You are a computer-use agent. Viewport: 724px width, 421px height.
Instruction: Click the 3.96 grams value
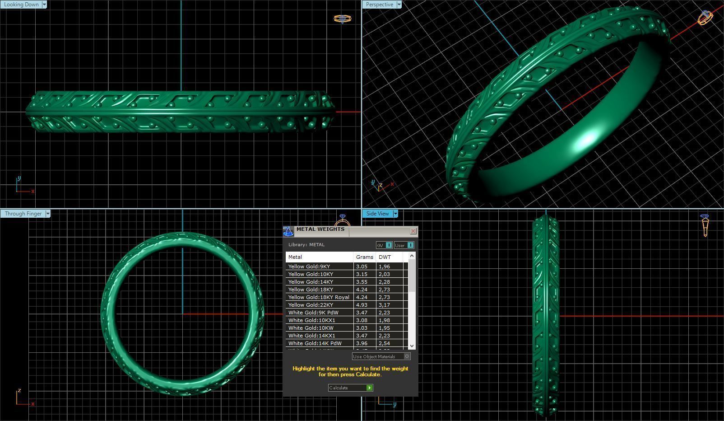coord(362,343)
